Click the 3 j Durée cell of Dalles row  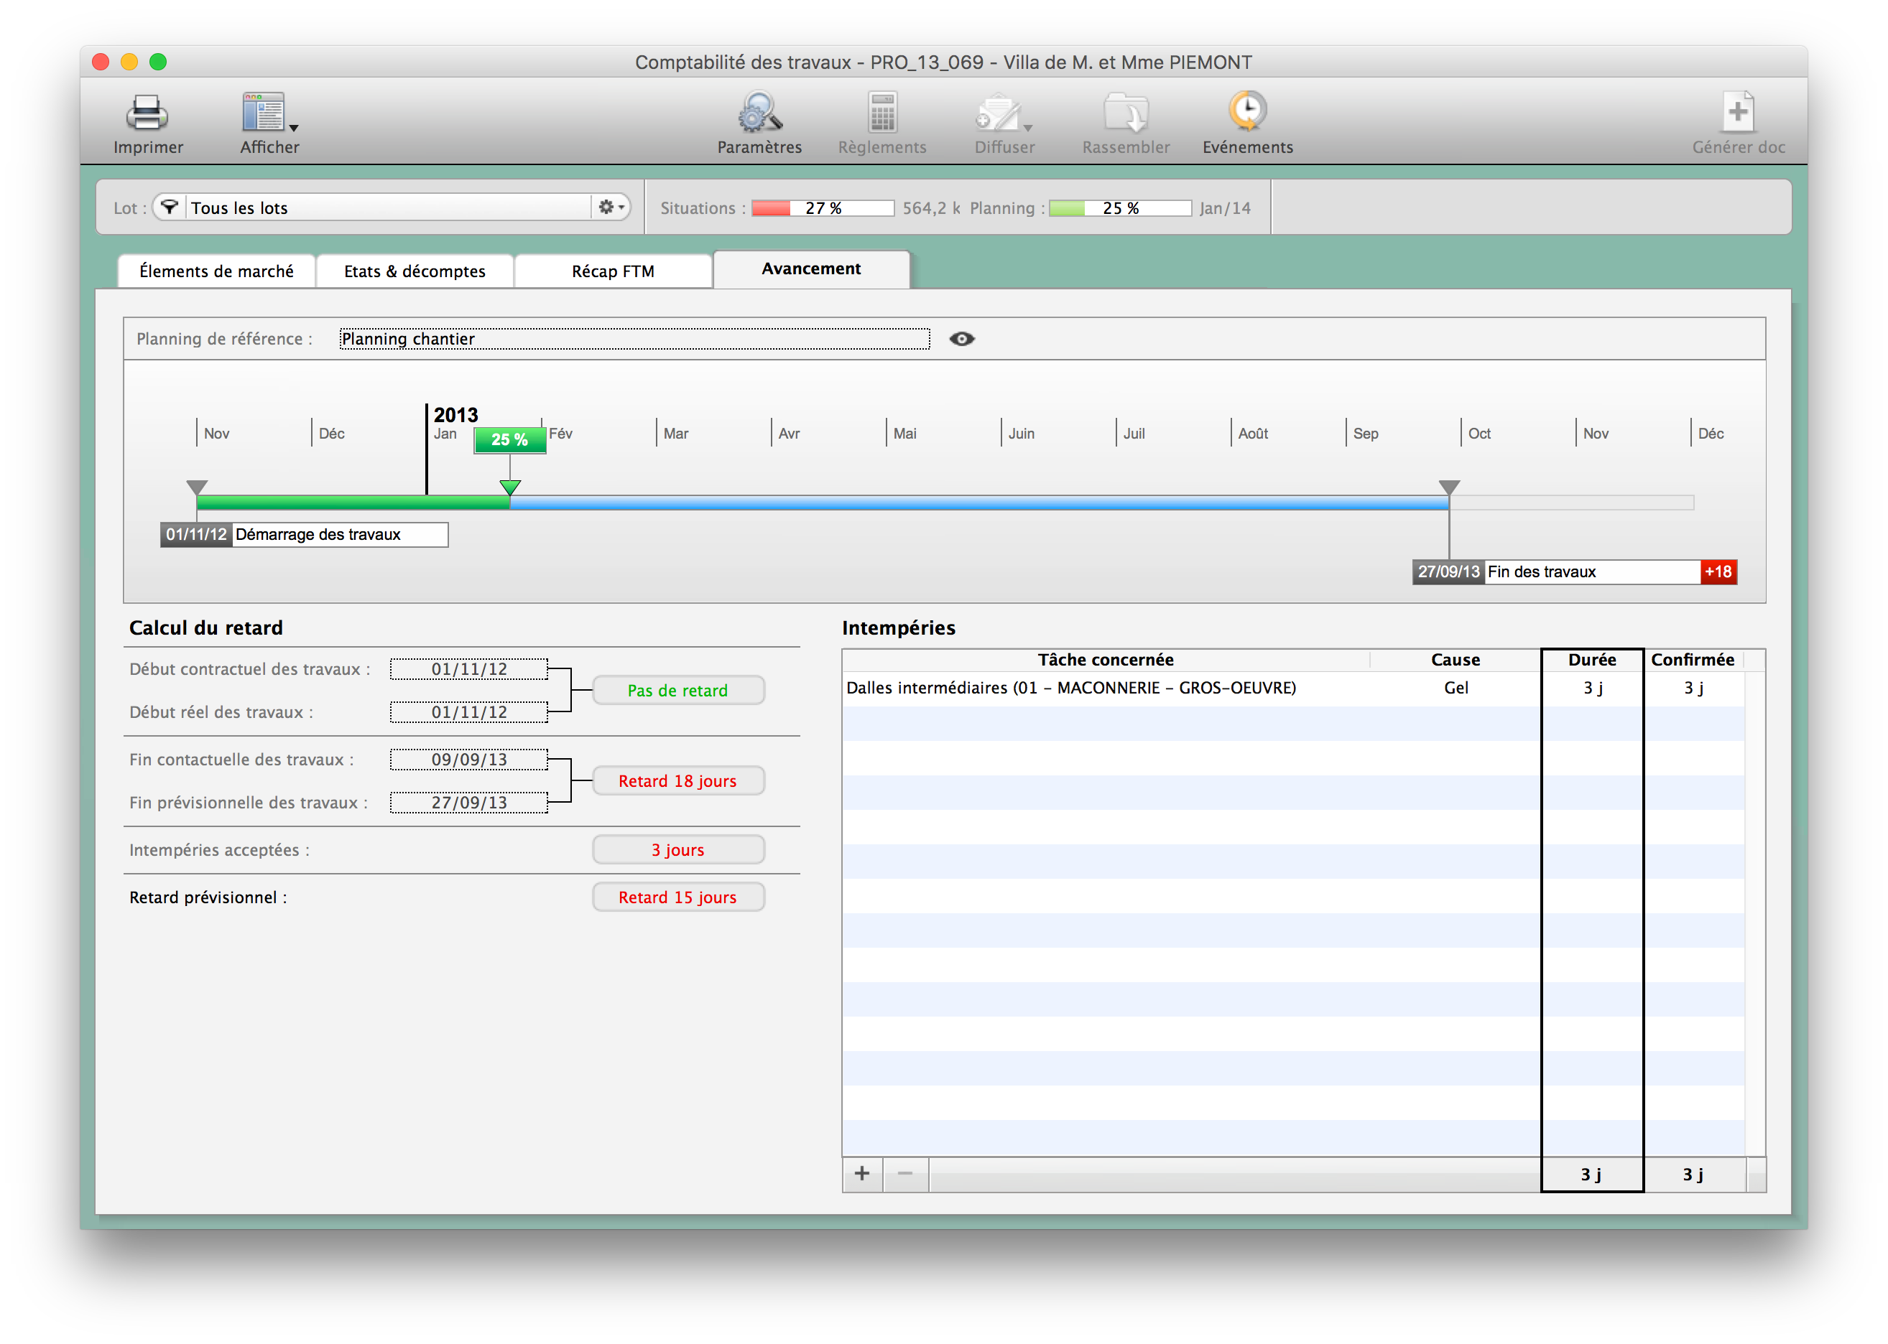point(1593,688)
